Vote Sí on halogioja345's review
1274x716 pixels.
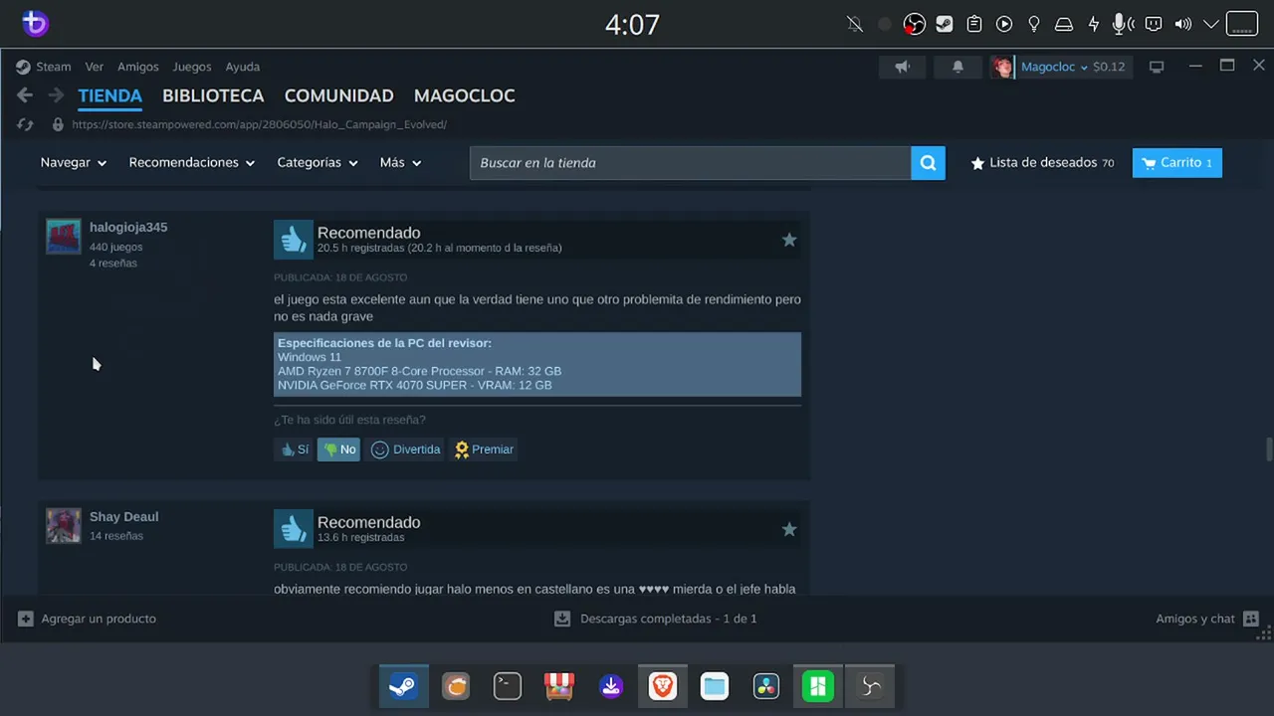pos(295,449)
